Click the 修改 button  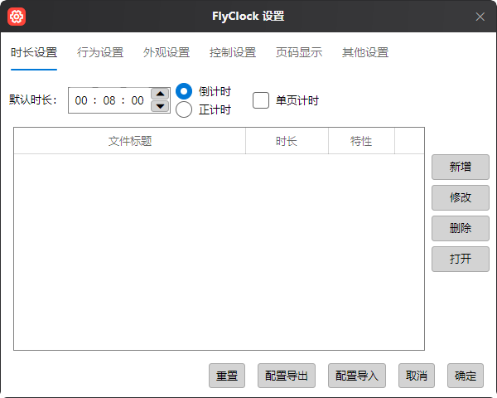click(461, 197)
